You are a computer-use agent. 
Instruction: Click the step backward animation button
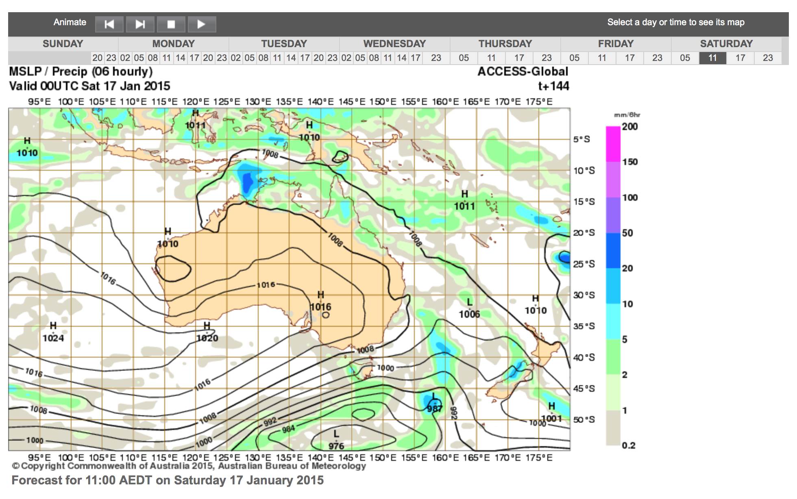109,24
